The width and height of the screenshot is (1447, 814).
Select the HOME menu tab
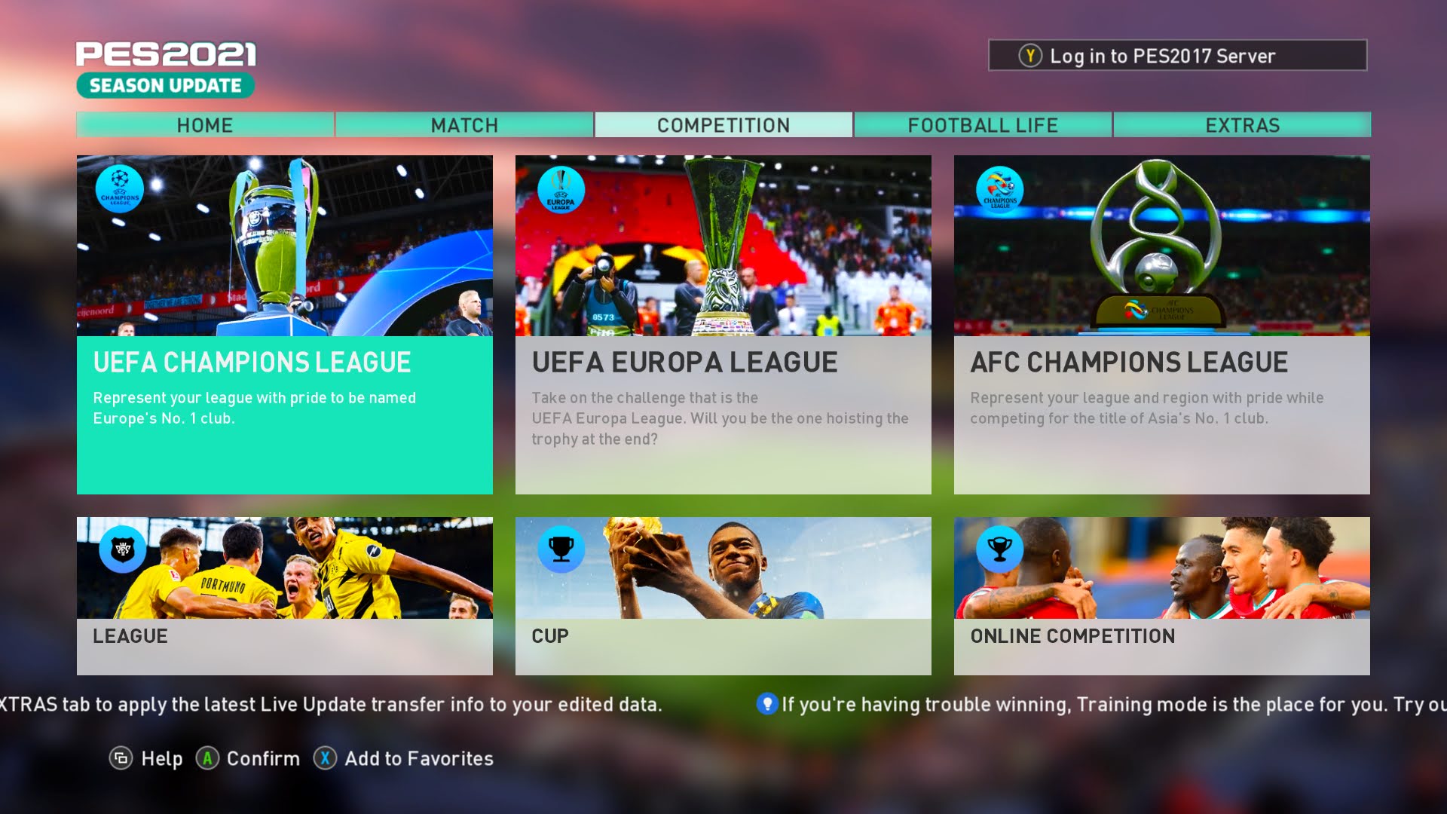[x=205, y=124]
